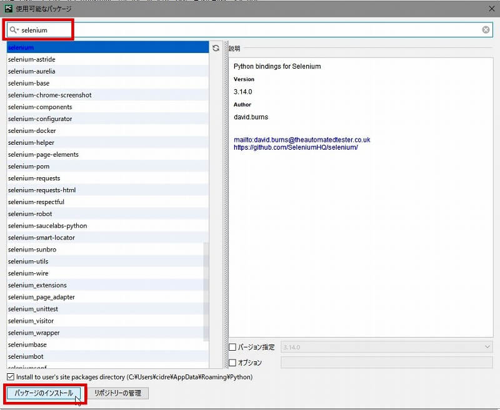Select selenium-requests-html package
This screenshot has height=410, width=500.
pyautogui.click(x=107, y=190)
